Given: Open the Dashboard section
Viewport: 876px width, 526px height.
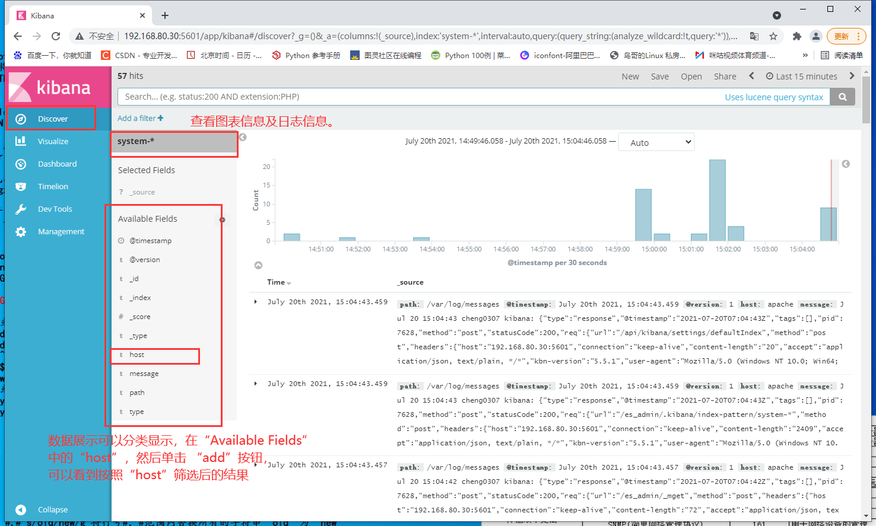Looking at the screenshot, I should (57, 164).
